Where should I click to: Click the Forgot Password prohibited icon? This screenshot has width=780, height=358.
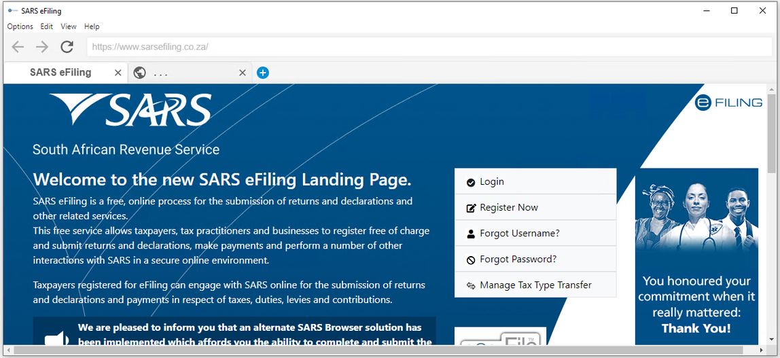(x=471, y=260)
